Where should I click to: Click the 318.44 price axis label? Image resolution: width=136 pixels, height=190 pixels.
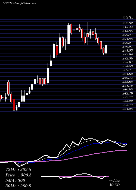(128, 27)
